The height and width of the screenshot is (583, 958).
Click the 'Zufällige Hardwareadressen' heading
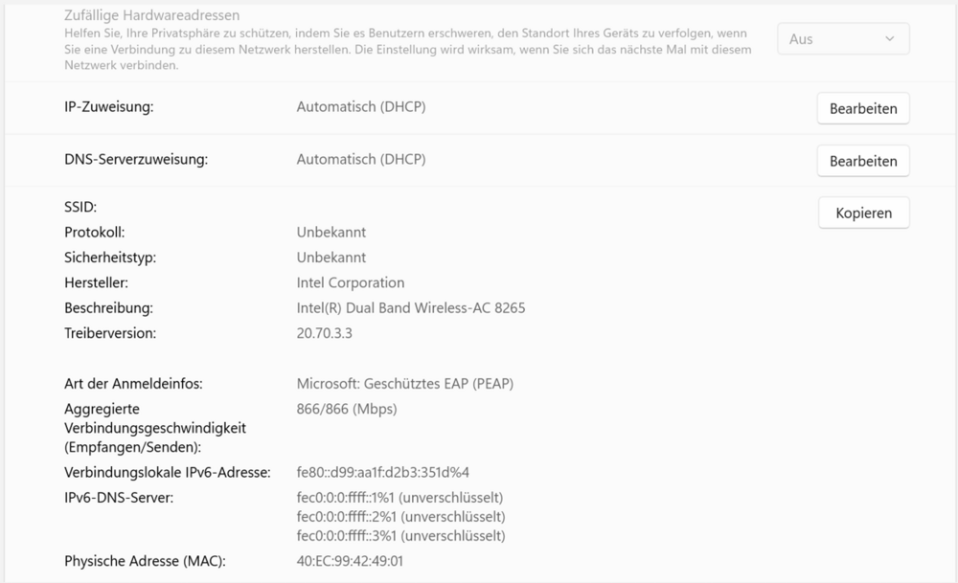(x=151, y=16)
